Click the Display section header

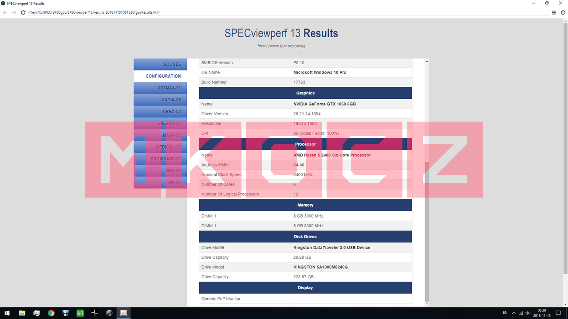click(305, 288)
